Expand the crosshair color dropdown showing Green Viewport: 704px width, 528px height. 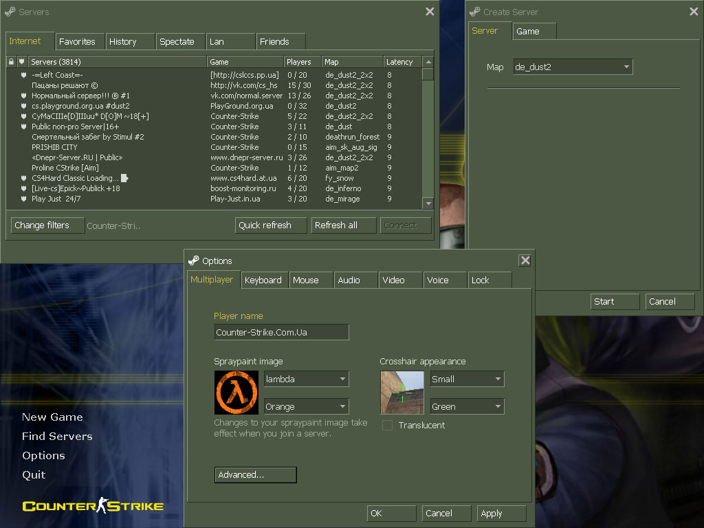(467, 406)
